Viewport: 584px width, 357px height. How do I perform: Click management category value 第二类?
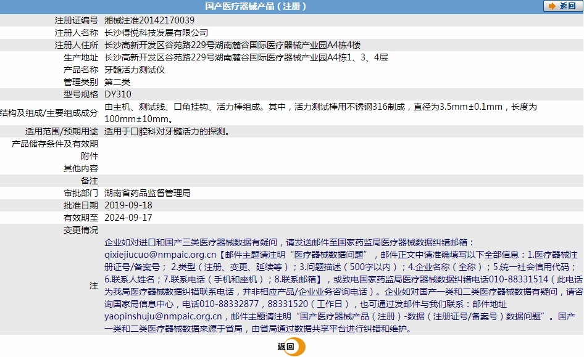117,82
